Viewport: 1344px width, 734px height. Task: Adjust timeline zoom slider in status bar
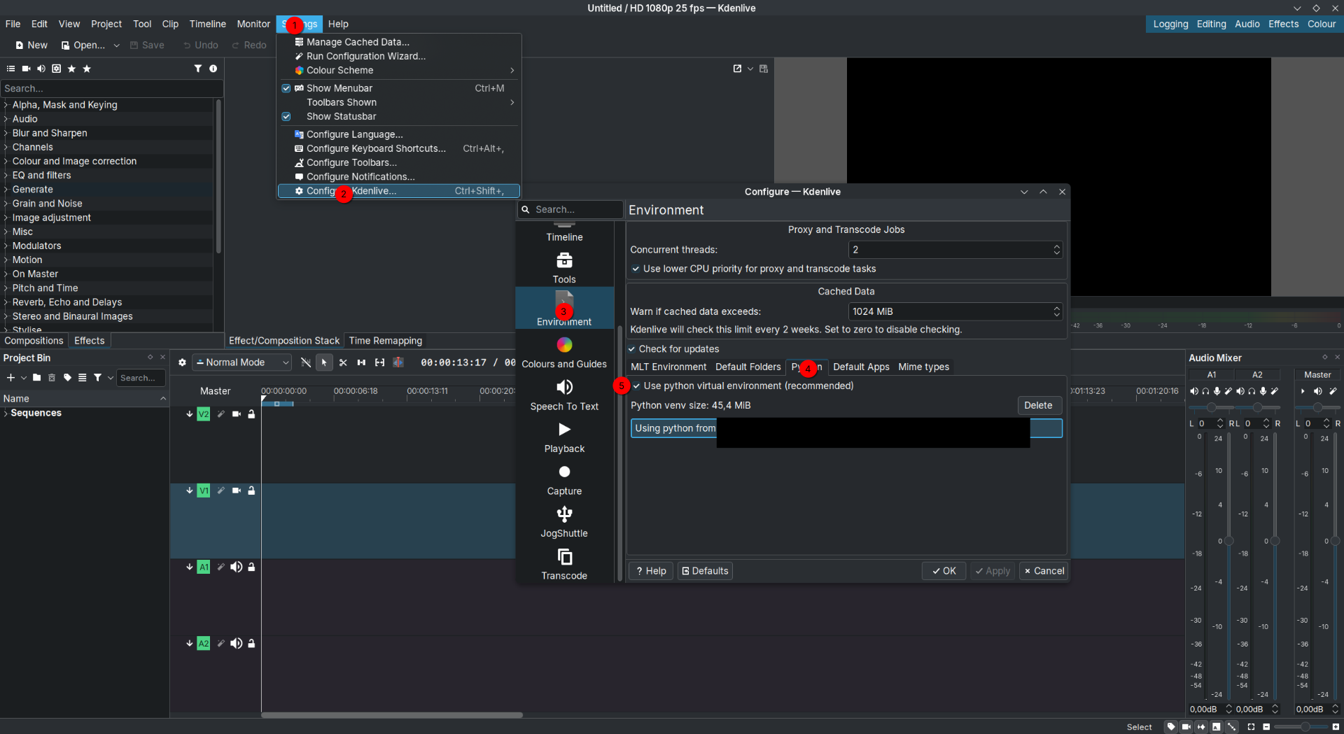(1301, 727)
